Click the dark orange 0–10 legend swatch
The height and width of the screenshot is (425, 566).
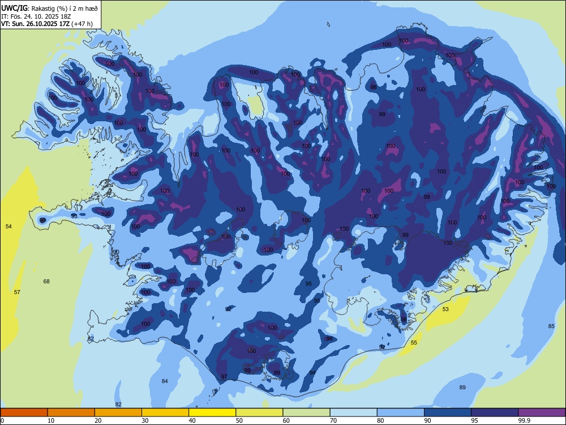pyautogui.click(x=24, y=413)
